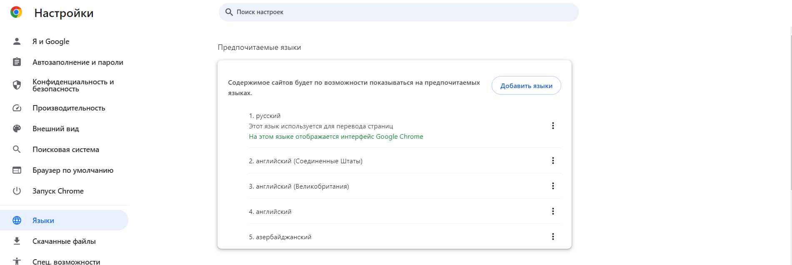Click the 3. английский (Великобритания) row text

click(299, 186)
